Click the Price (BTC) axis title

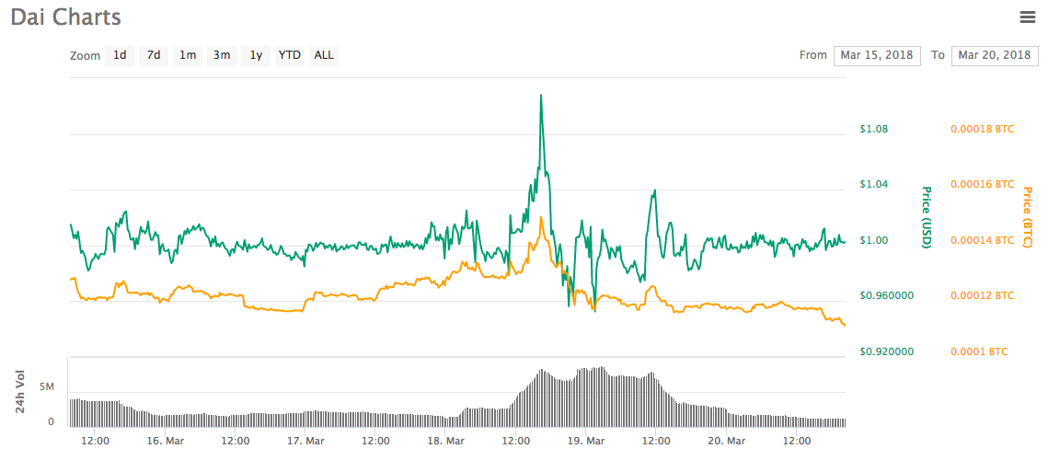[1027, 217]
